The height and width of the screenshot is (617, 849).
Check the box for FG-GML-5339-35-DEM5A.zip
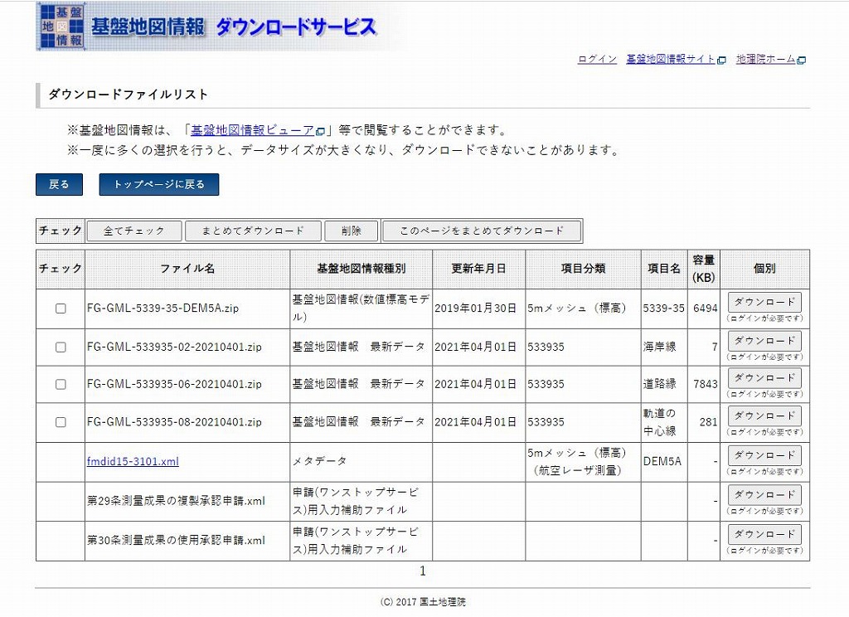coord(61,308)
